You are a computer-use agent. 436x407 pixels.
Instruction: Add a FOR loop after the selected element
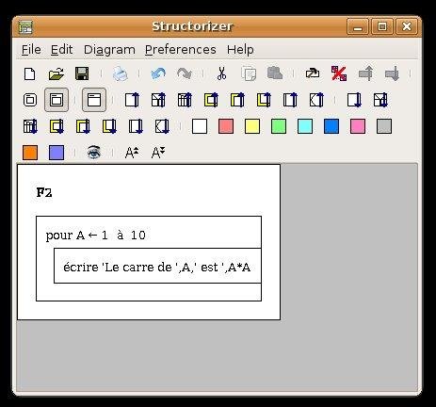coord(57,126)
